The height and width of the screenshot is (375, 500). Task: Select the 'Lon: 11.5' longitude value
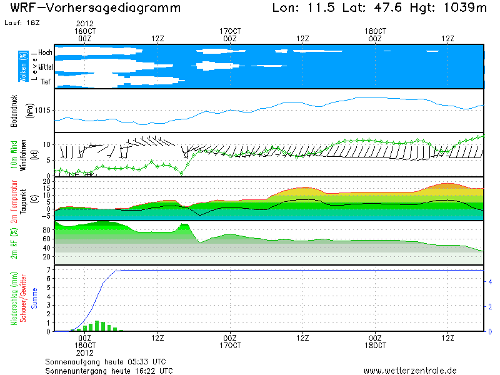(303, 7)
